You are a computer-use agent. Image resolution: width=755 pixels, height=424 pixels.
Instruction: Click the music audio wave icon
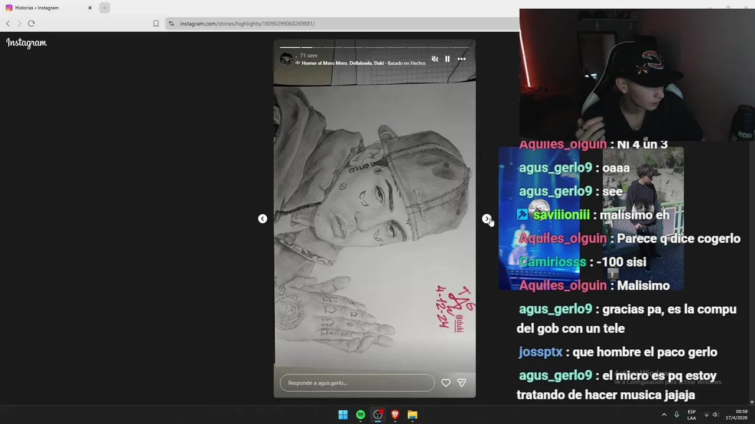click(x=298, y=63)
